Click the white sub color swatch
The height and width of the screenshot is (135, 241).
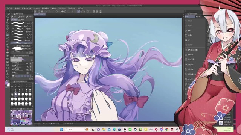(x=8, y=84)
